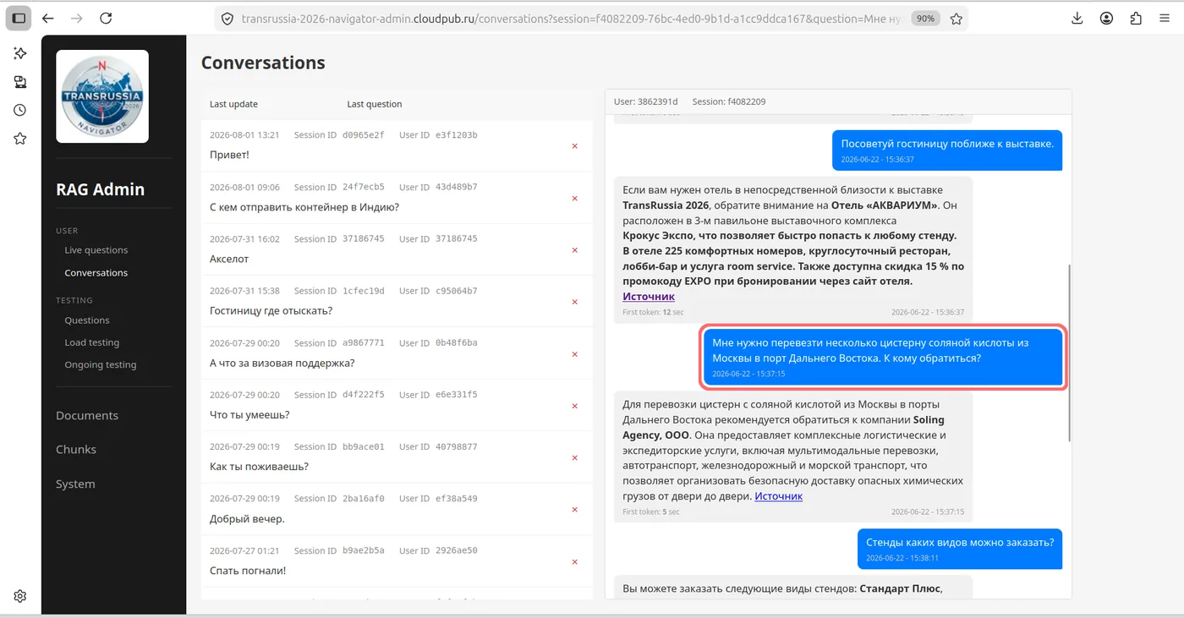The height and width of the screenshot is (618, 1184).
Task: Open the Источник link under the hotel answer
Action: coord(649,297)
